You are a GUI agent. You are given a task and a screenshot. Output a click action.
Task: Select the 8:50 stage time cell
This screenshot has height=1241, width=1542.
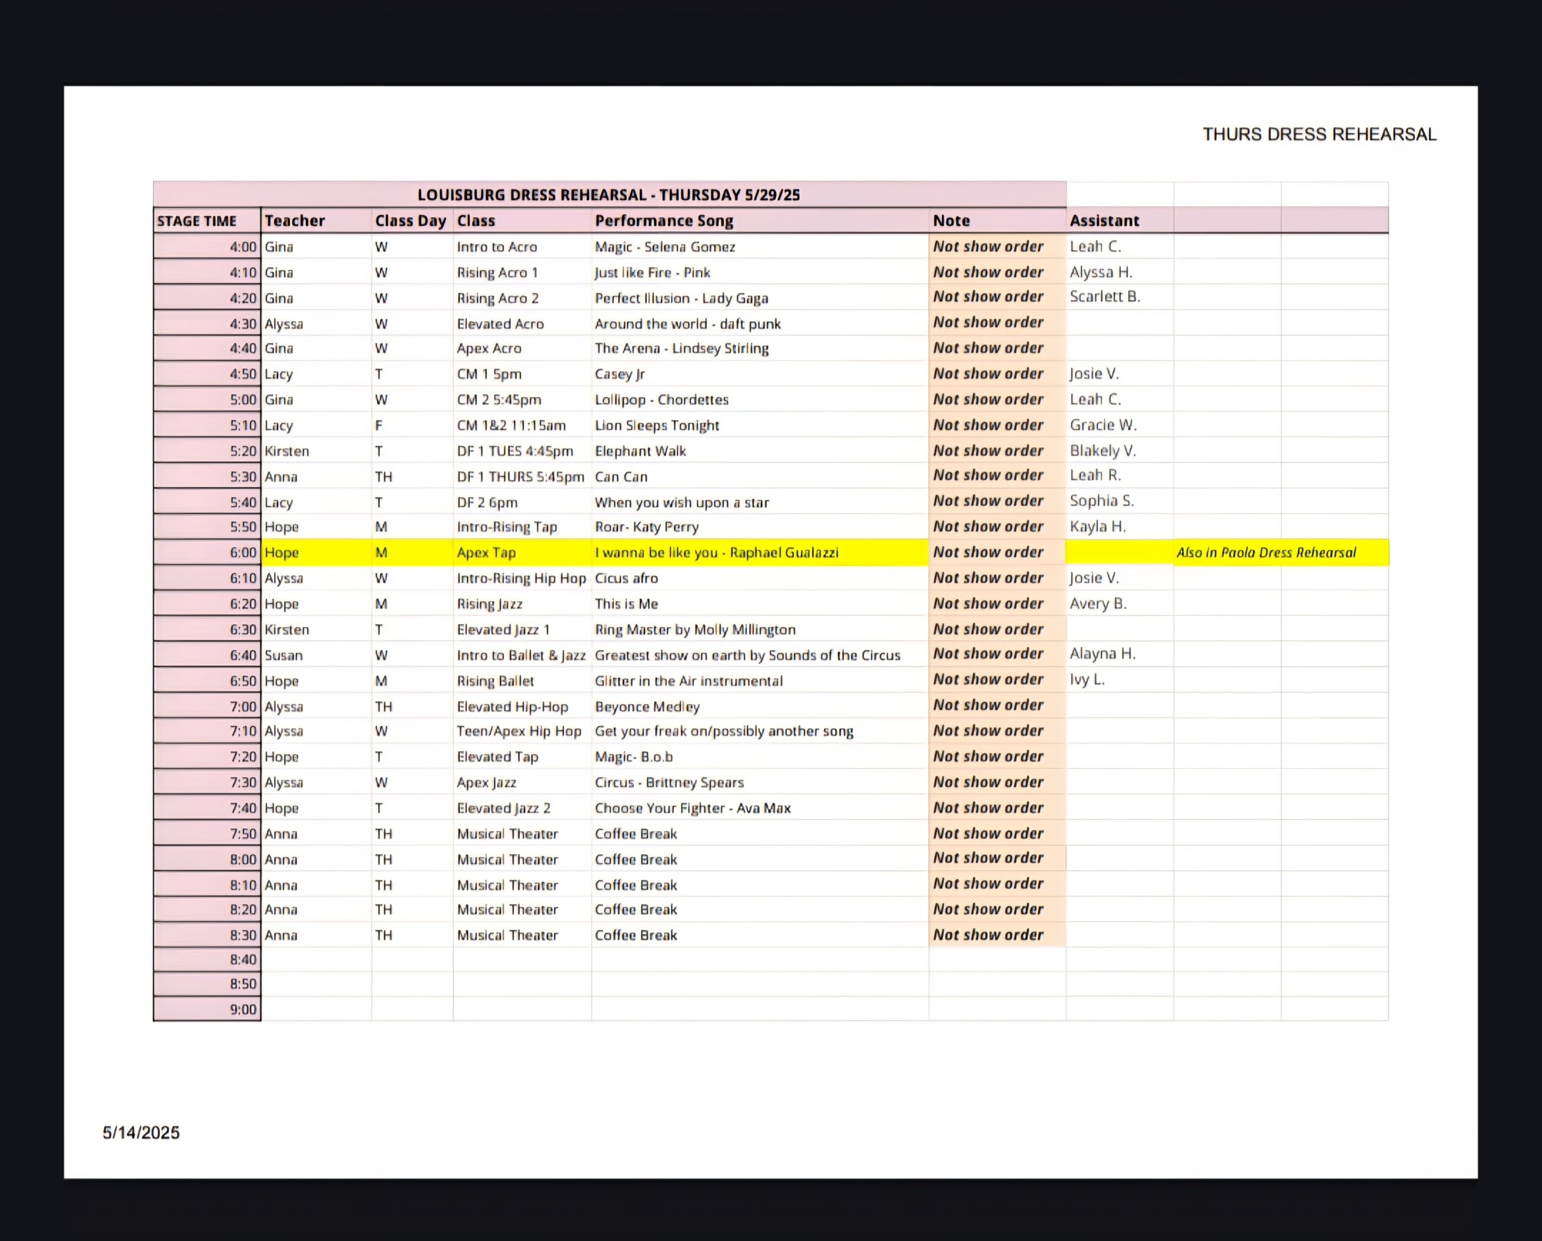click(207, 984)
